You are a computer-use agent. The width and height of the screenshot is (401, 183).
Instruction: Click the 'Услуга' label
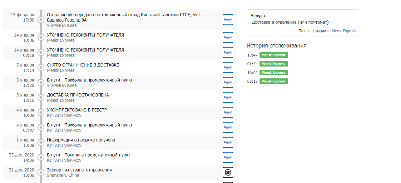pos(258,16)
